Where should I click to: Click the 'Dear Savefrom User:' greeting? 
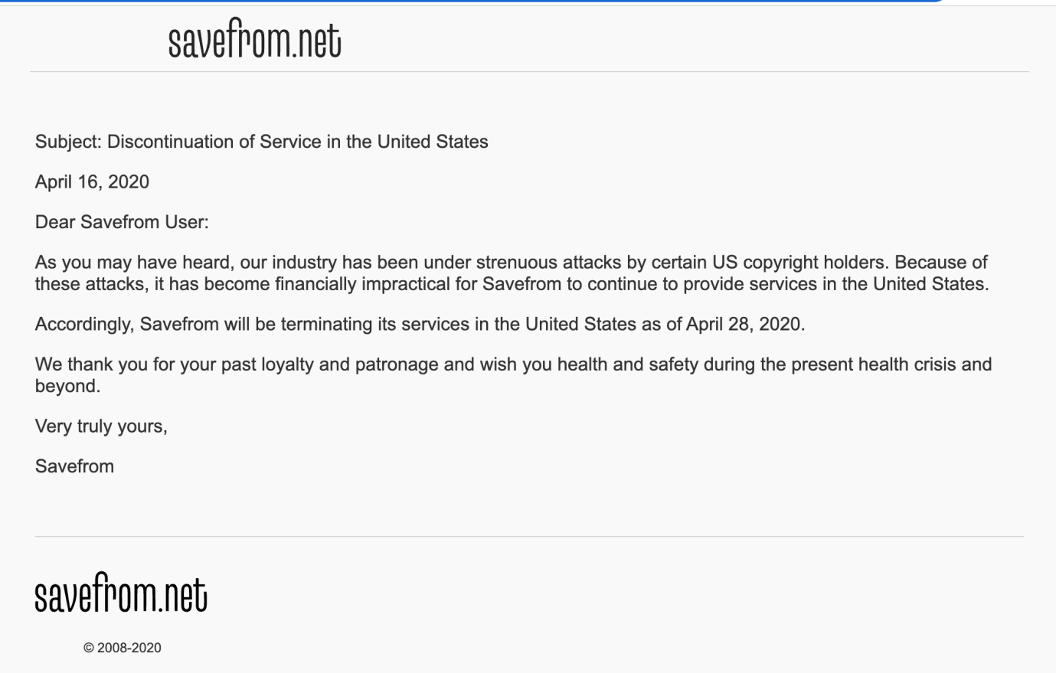pos(122,222)
